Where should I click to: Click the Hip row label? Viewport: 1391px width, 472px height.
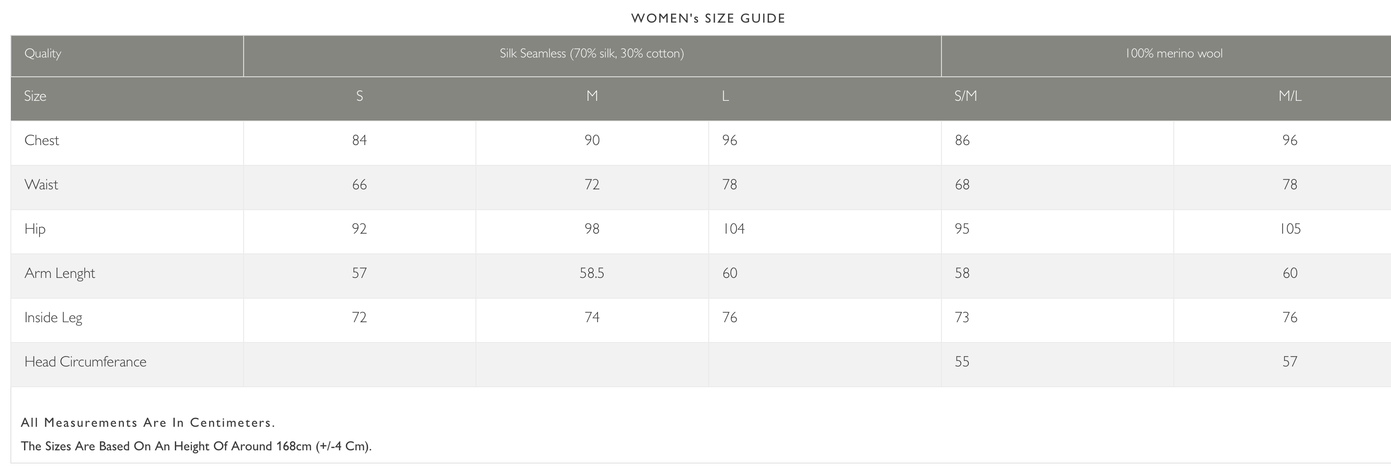(35, 229)
